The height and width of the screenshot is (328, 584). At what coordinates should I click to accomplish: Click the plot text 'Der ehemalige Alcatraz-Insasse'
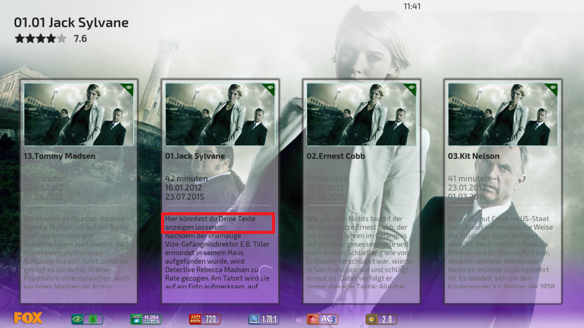pyautogui.click(x=74, y=218)
